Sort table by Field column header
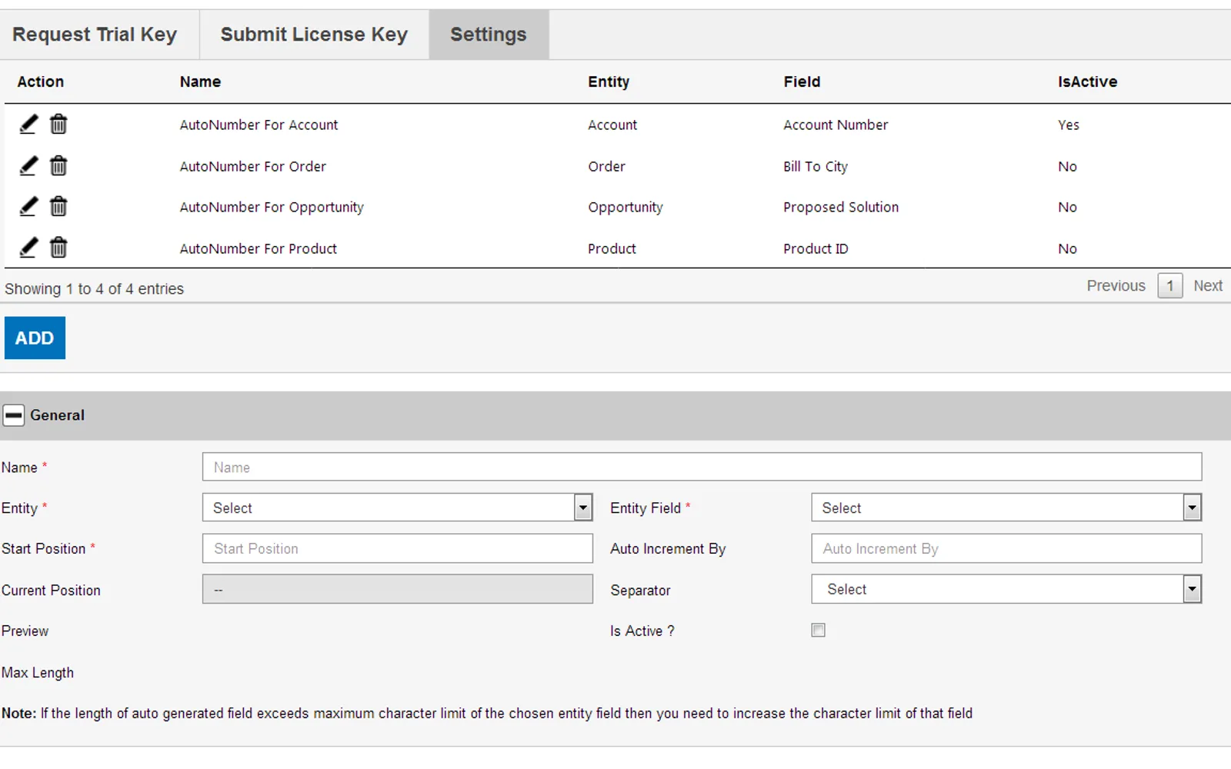Screen dimensions: 1231x769 [802, 82]
